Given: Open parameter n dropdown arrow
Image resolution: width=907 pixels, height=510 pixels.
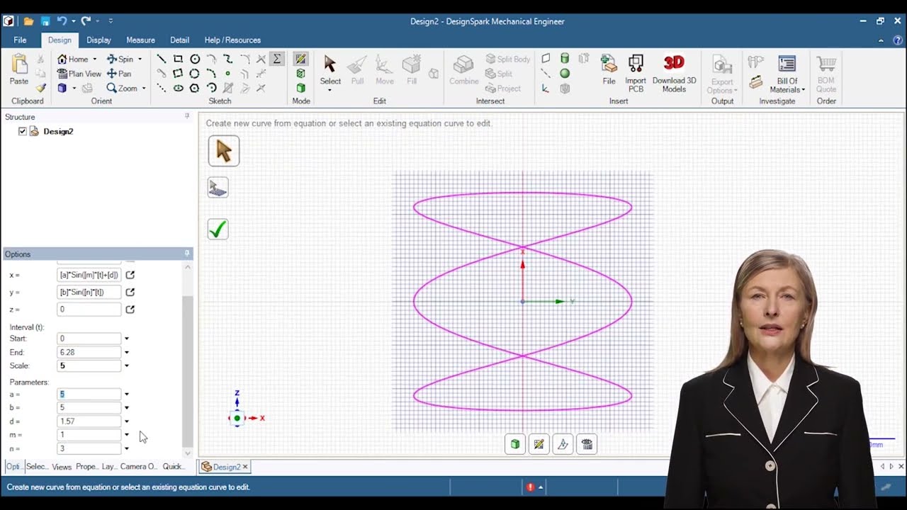Looking at the screenshot, I should coord(127,448).
